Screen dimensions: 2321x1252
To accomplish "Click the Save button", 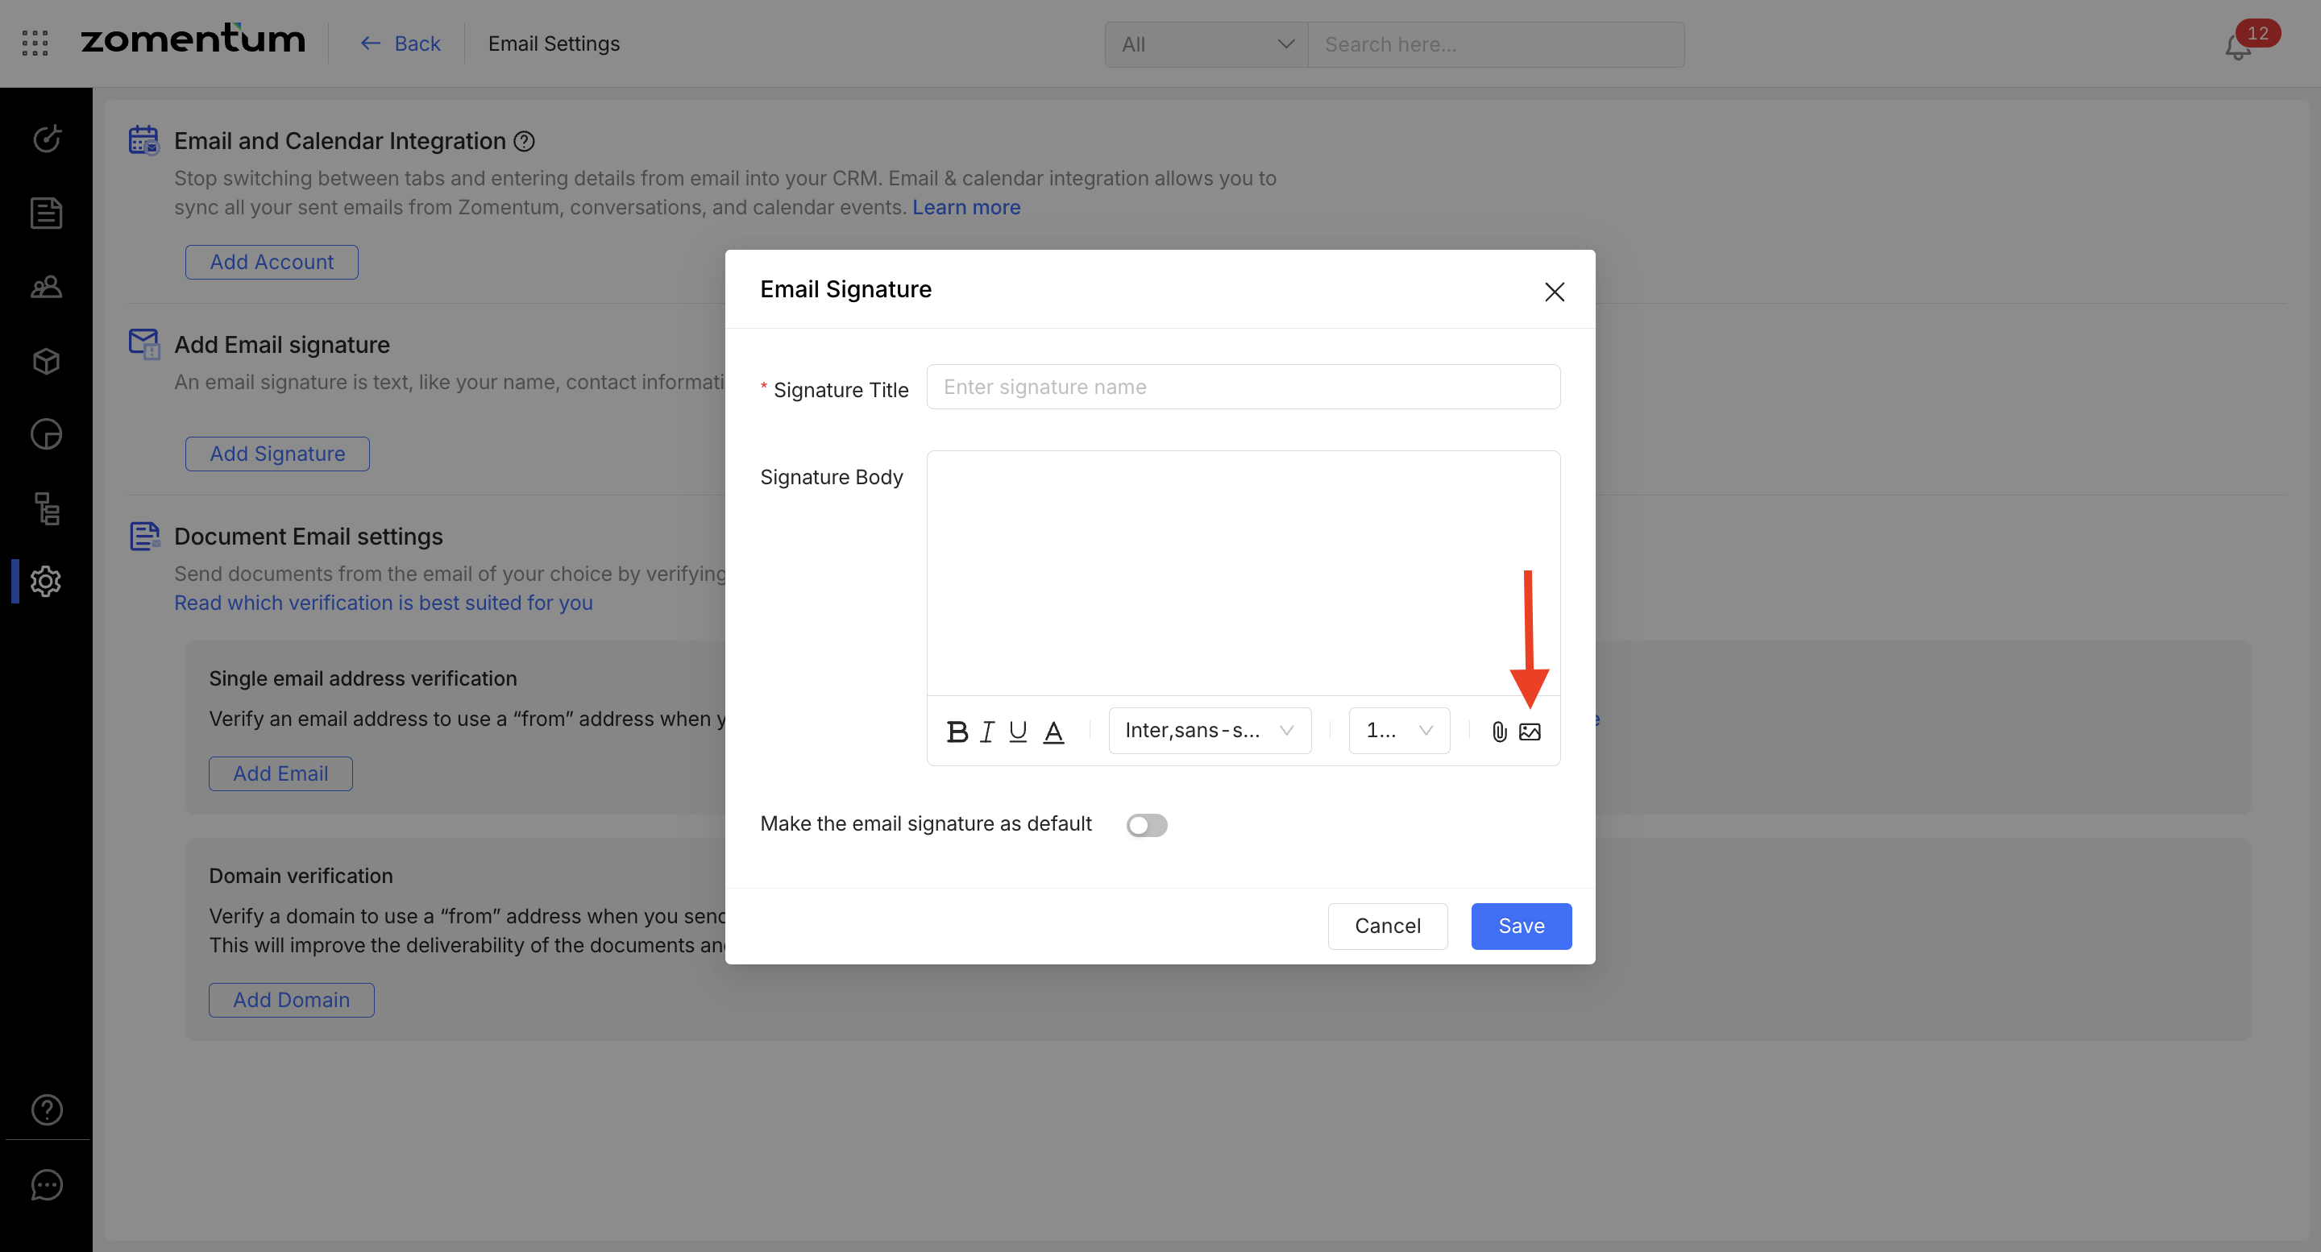I will pyautogui.click(x=1521, y=926).
